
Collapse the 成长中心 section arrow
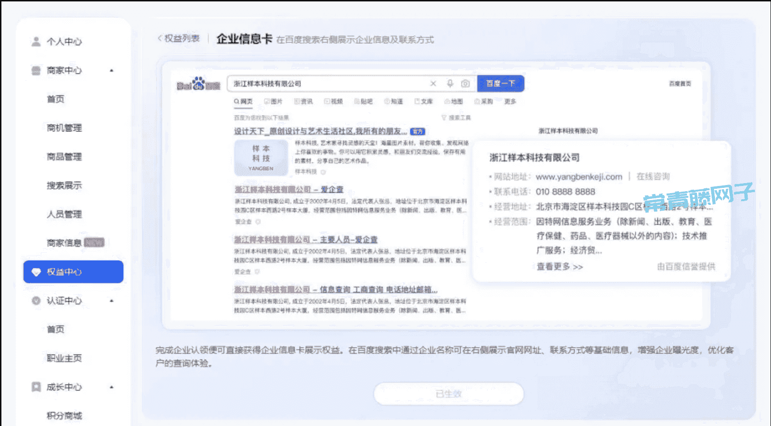[x=112, y=387]
